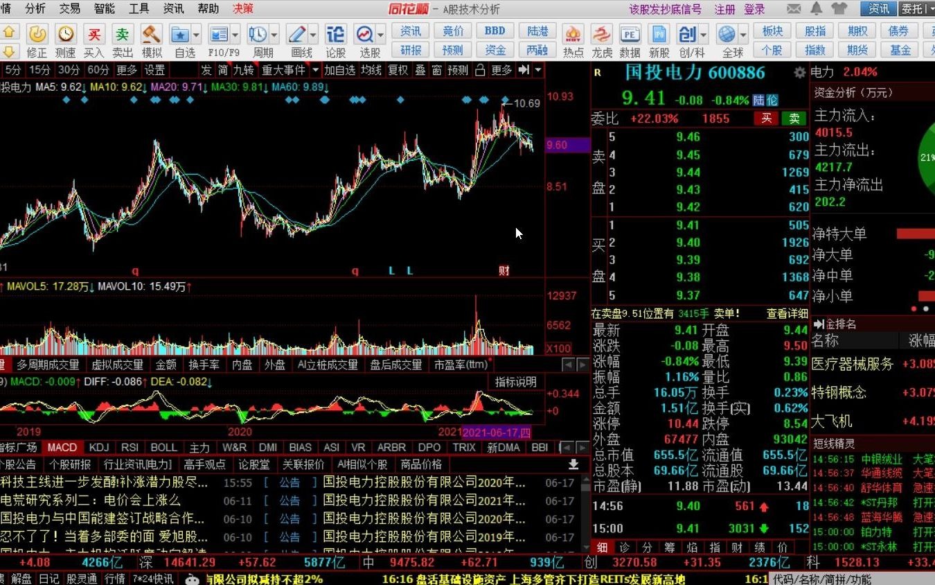The width and height of the screenshot is (935, 585).
Task: Toggle the 窗 multi-window mode
Action: [437, 70]
